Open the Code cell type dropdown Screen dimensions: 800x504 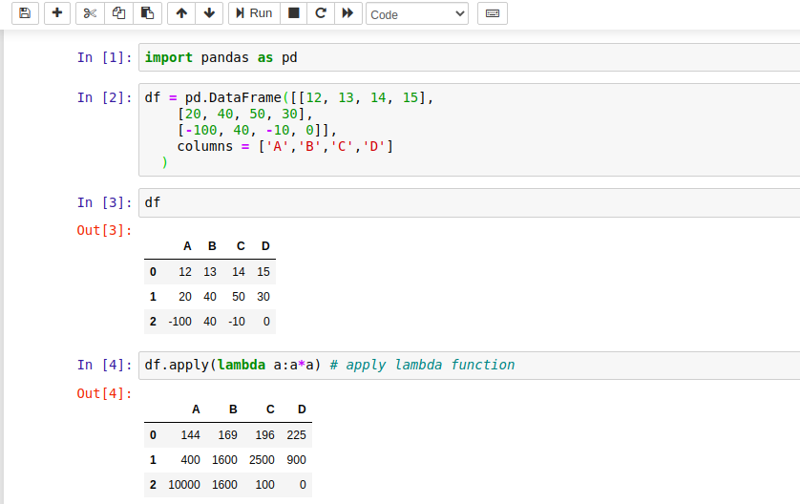417,14
